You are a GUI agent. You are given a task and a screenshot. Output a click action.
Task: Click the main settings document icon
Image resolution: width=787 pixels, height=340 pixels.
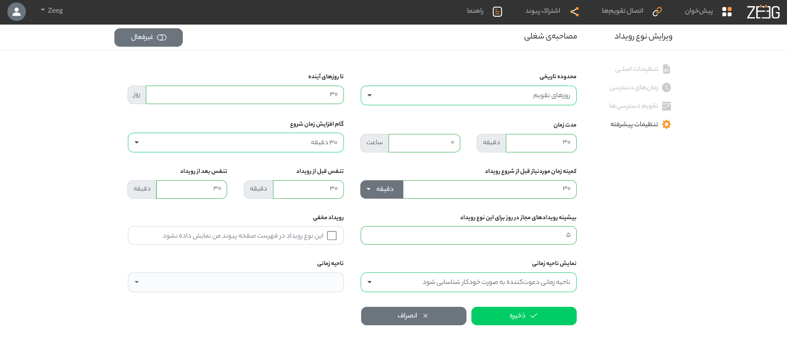point(666,69)
